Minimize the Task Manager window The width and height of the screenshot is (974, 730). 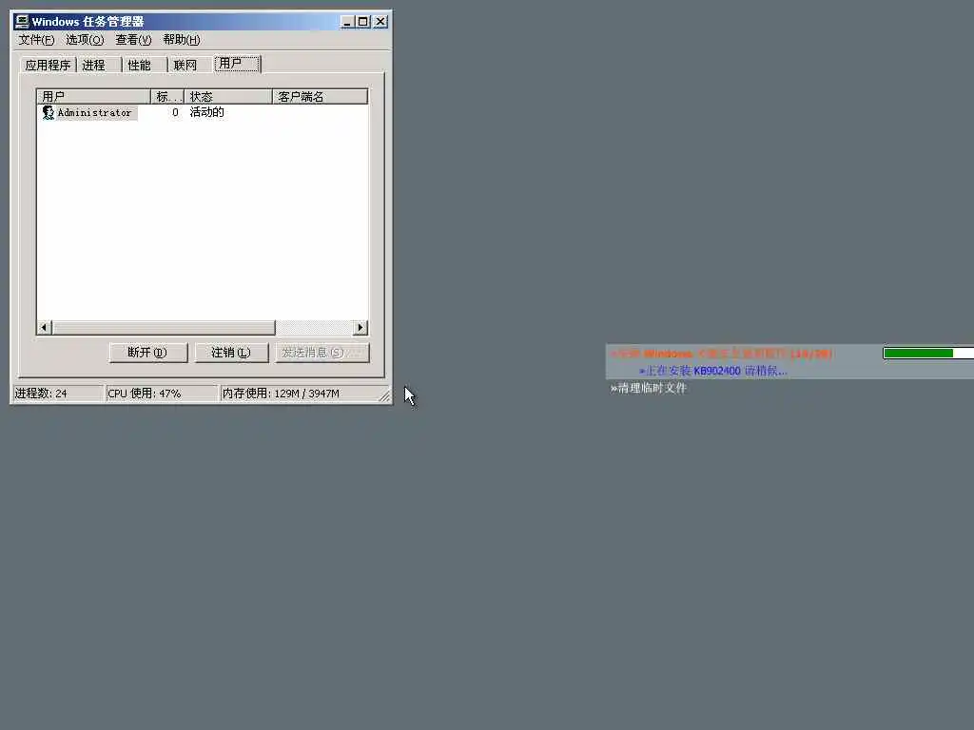click(x=347, y=22)
